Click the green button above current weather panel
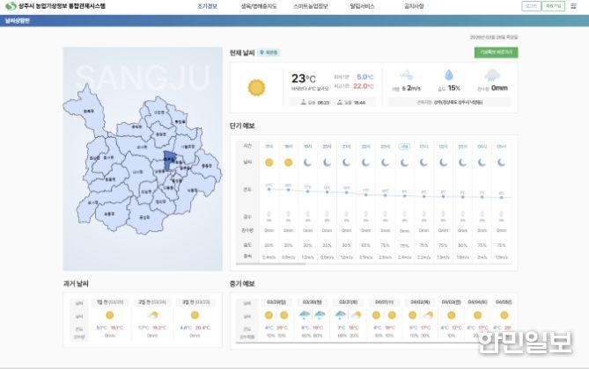This screenshot has height=369, width=589. [x=497, y=53]
